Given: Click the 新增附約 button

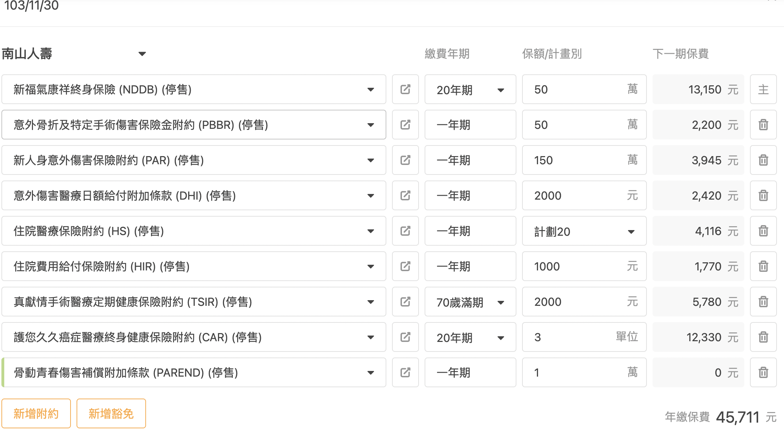Looking at the screenshot, I should click(x=36, y=413).
